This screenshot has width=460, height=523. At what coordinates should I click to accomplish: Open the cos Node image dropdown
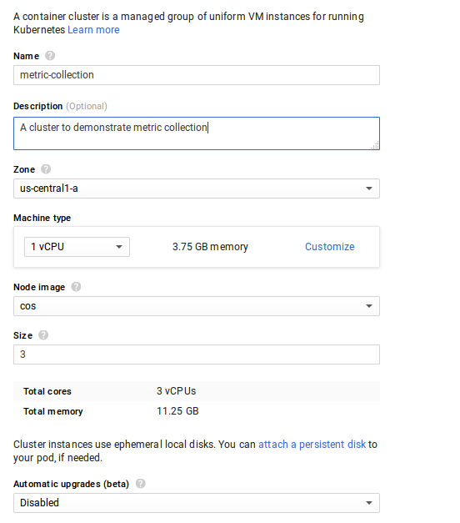197,306
